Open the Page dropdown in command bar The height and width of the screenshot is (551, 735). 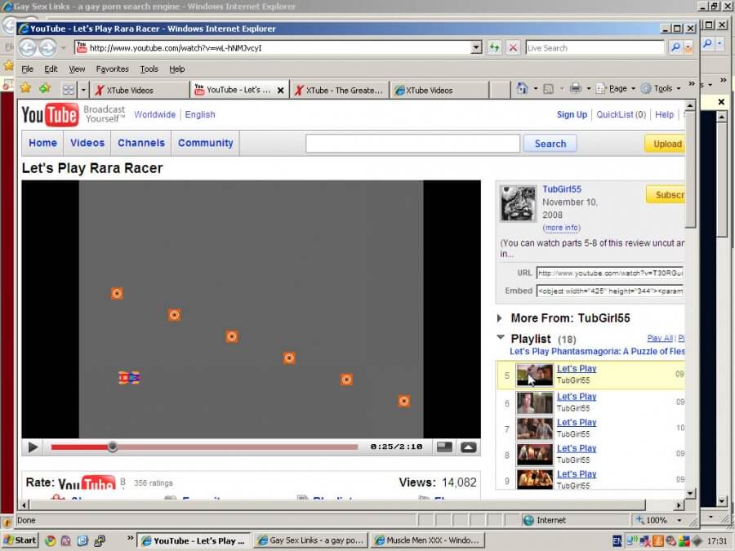[x=616, y=88]
